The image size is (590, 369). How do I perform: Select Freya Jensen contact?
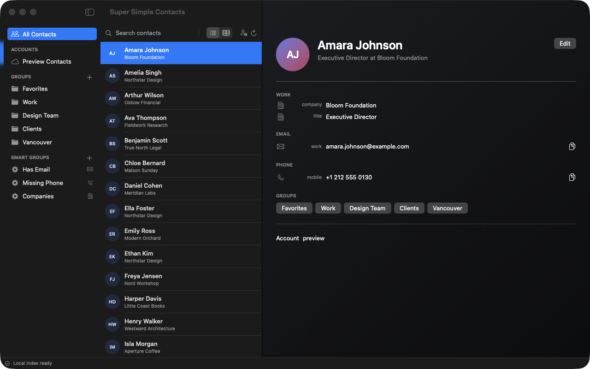point(181,279)
